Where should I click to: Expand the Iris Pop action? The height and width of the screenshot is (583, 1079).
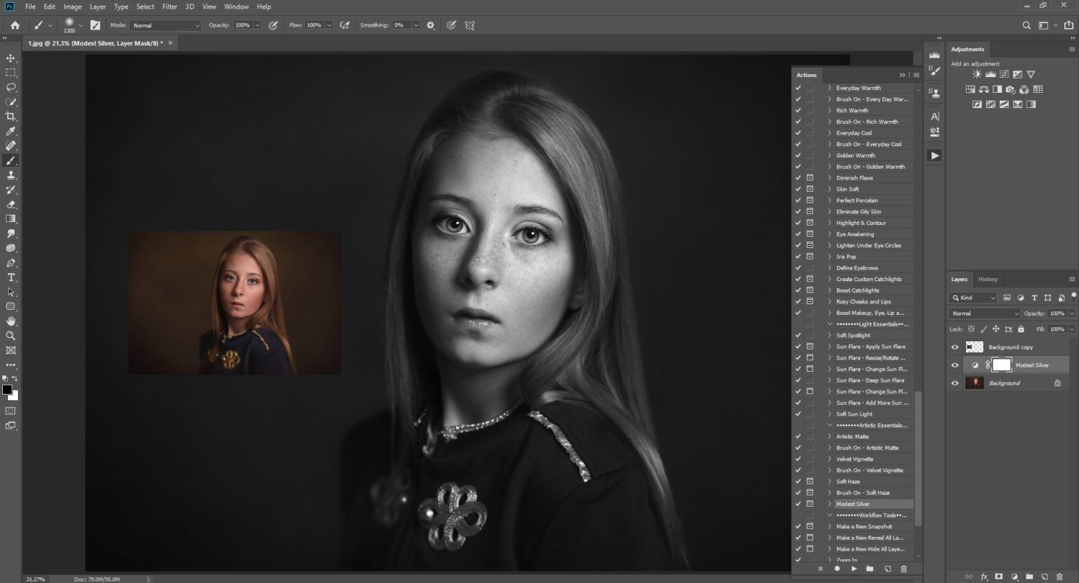829,257
